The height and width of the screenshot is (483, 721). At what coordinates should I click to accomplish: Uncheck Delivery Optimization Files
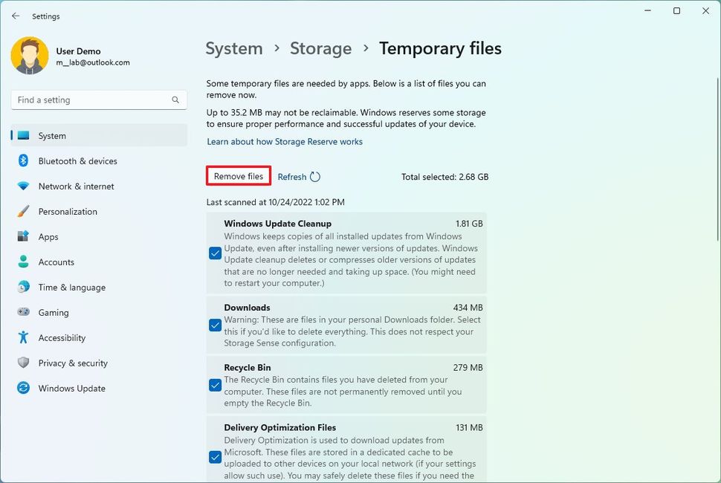(216, 458)
